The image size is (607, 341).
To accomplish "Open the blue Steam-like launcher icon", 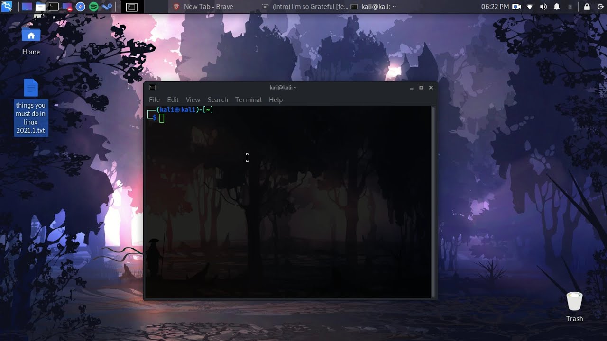I will tap(107, 7).
